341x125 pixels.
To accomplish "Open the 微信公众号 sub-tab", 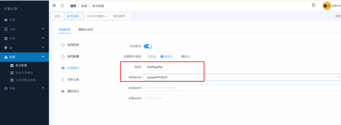I will (x=86, y=30).
